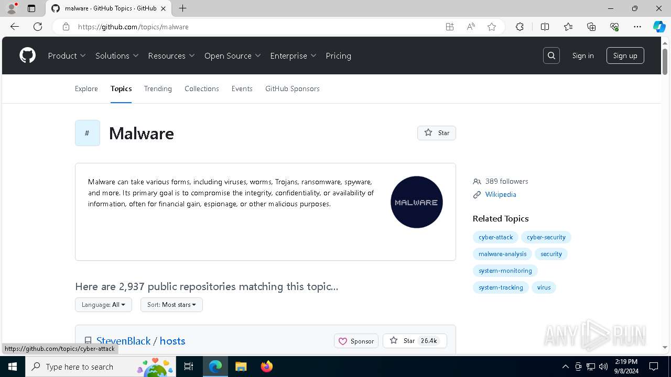Open cyber-security related topic
Screen dimensions: 671x377
click(546, 237)
